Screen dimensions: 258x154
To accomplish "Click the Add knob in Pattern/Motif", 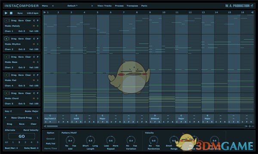I will click(x=70, y=141).
